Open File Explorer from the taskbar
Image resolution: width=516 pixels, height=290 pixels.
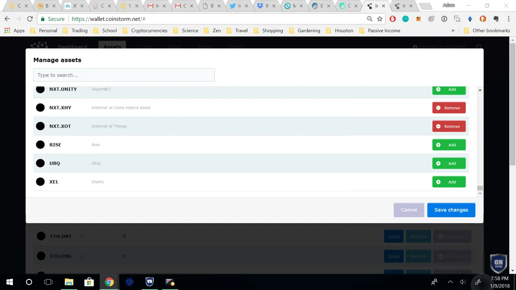(x=69, y=282)
